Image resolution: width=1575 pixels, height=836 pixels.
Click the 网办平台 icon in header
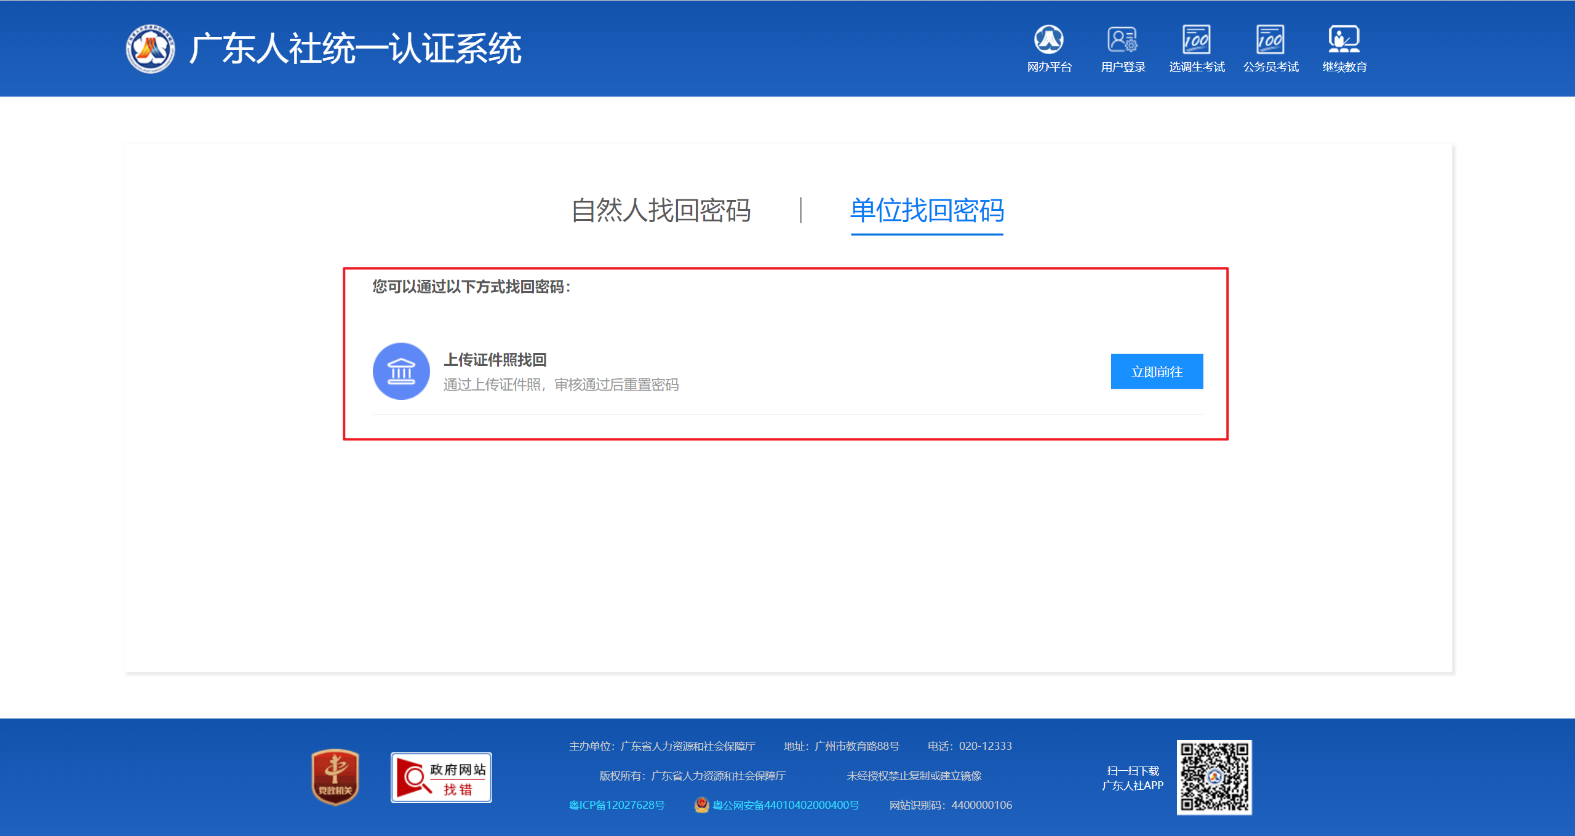[x=1049, y=41]
